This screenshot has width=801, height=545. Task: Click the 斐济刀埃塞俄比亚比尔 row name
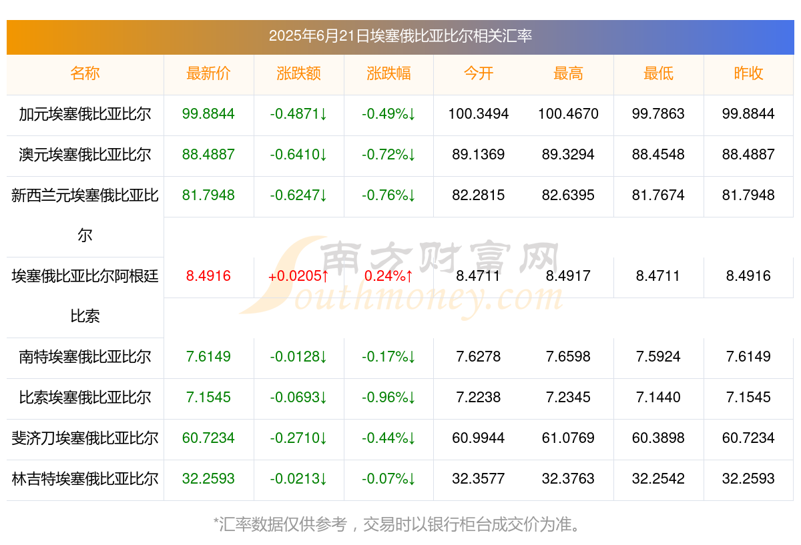tap(85, 438)
